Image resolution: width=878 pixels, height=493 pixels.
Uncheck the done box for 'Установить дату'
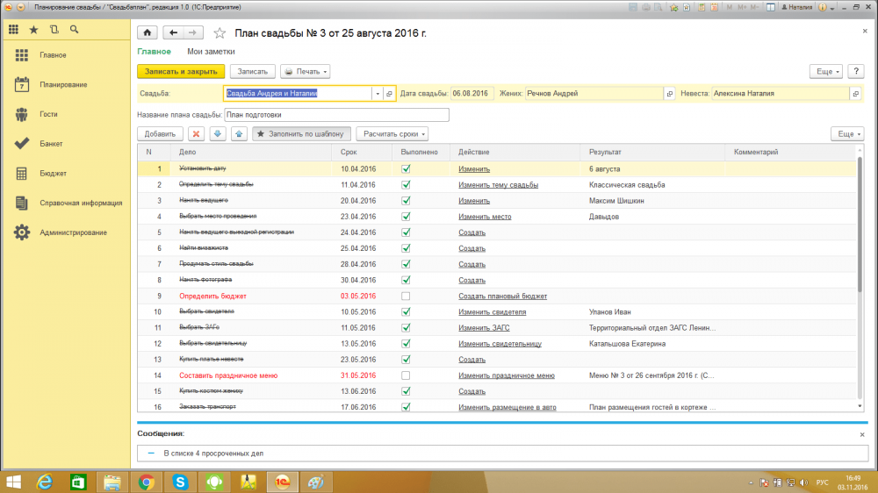tap(406, 168)
